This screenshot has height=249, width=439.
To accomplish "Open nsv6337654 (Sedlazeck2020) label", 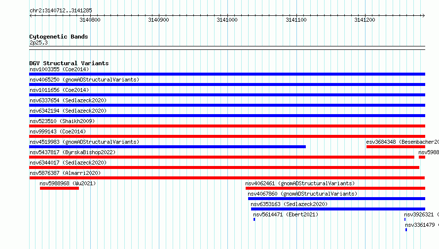I will point(68,100).
